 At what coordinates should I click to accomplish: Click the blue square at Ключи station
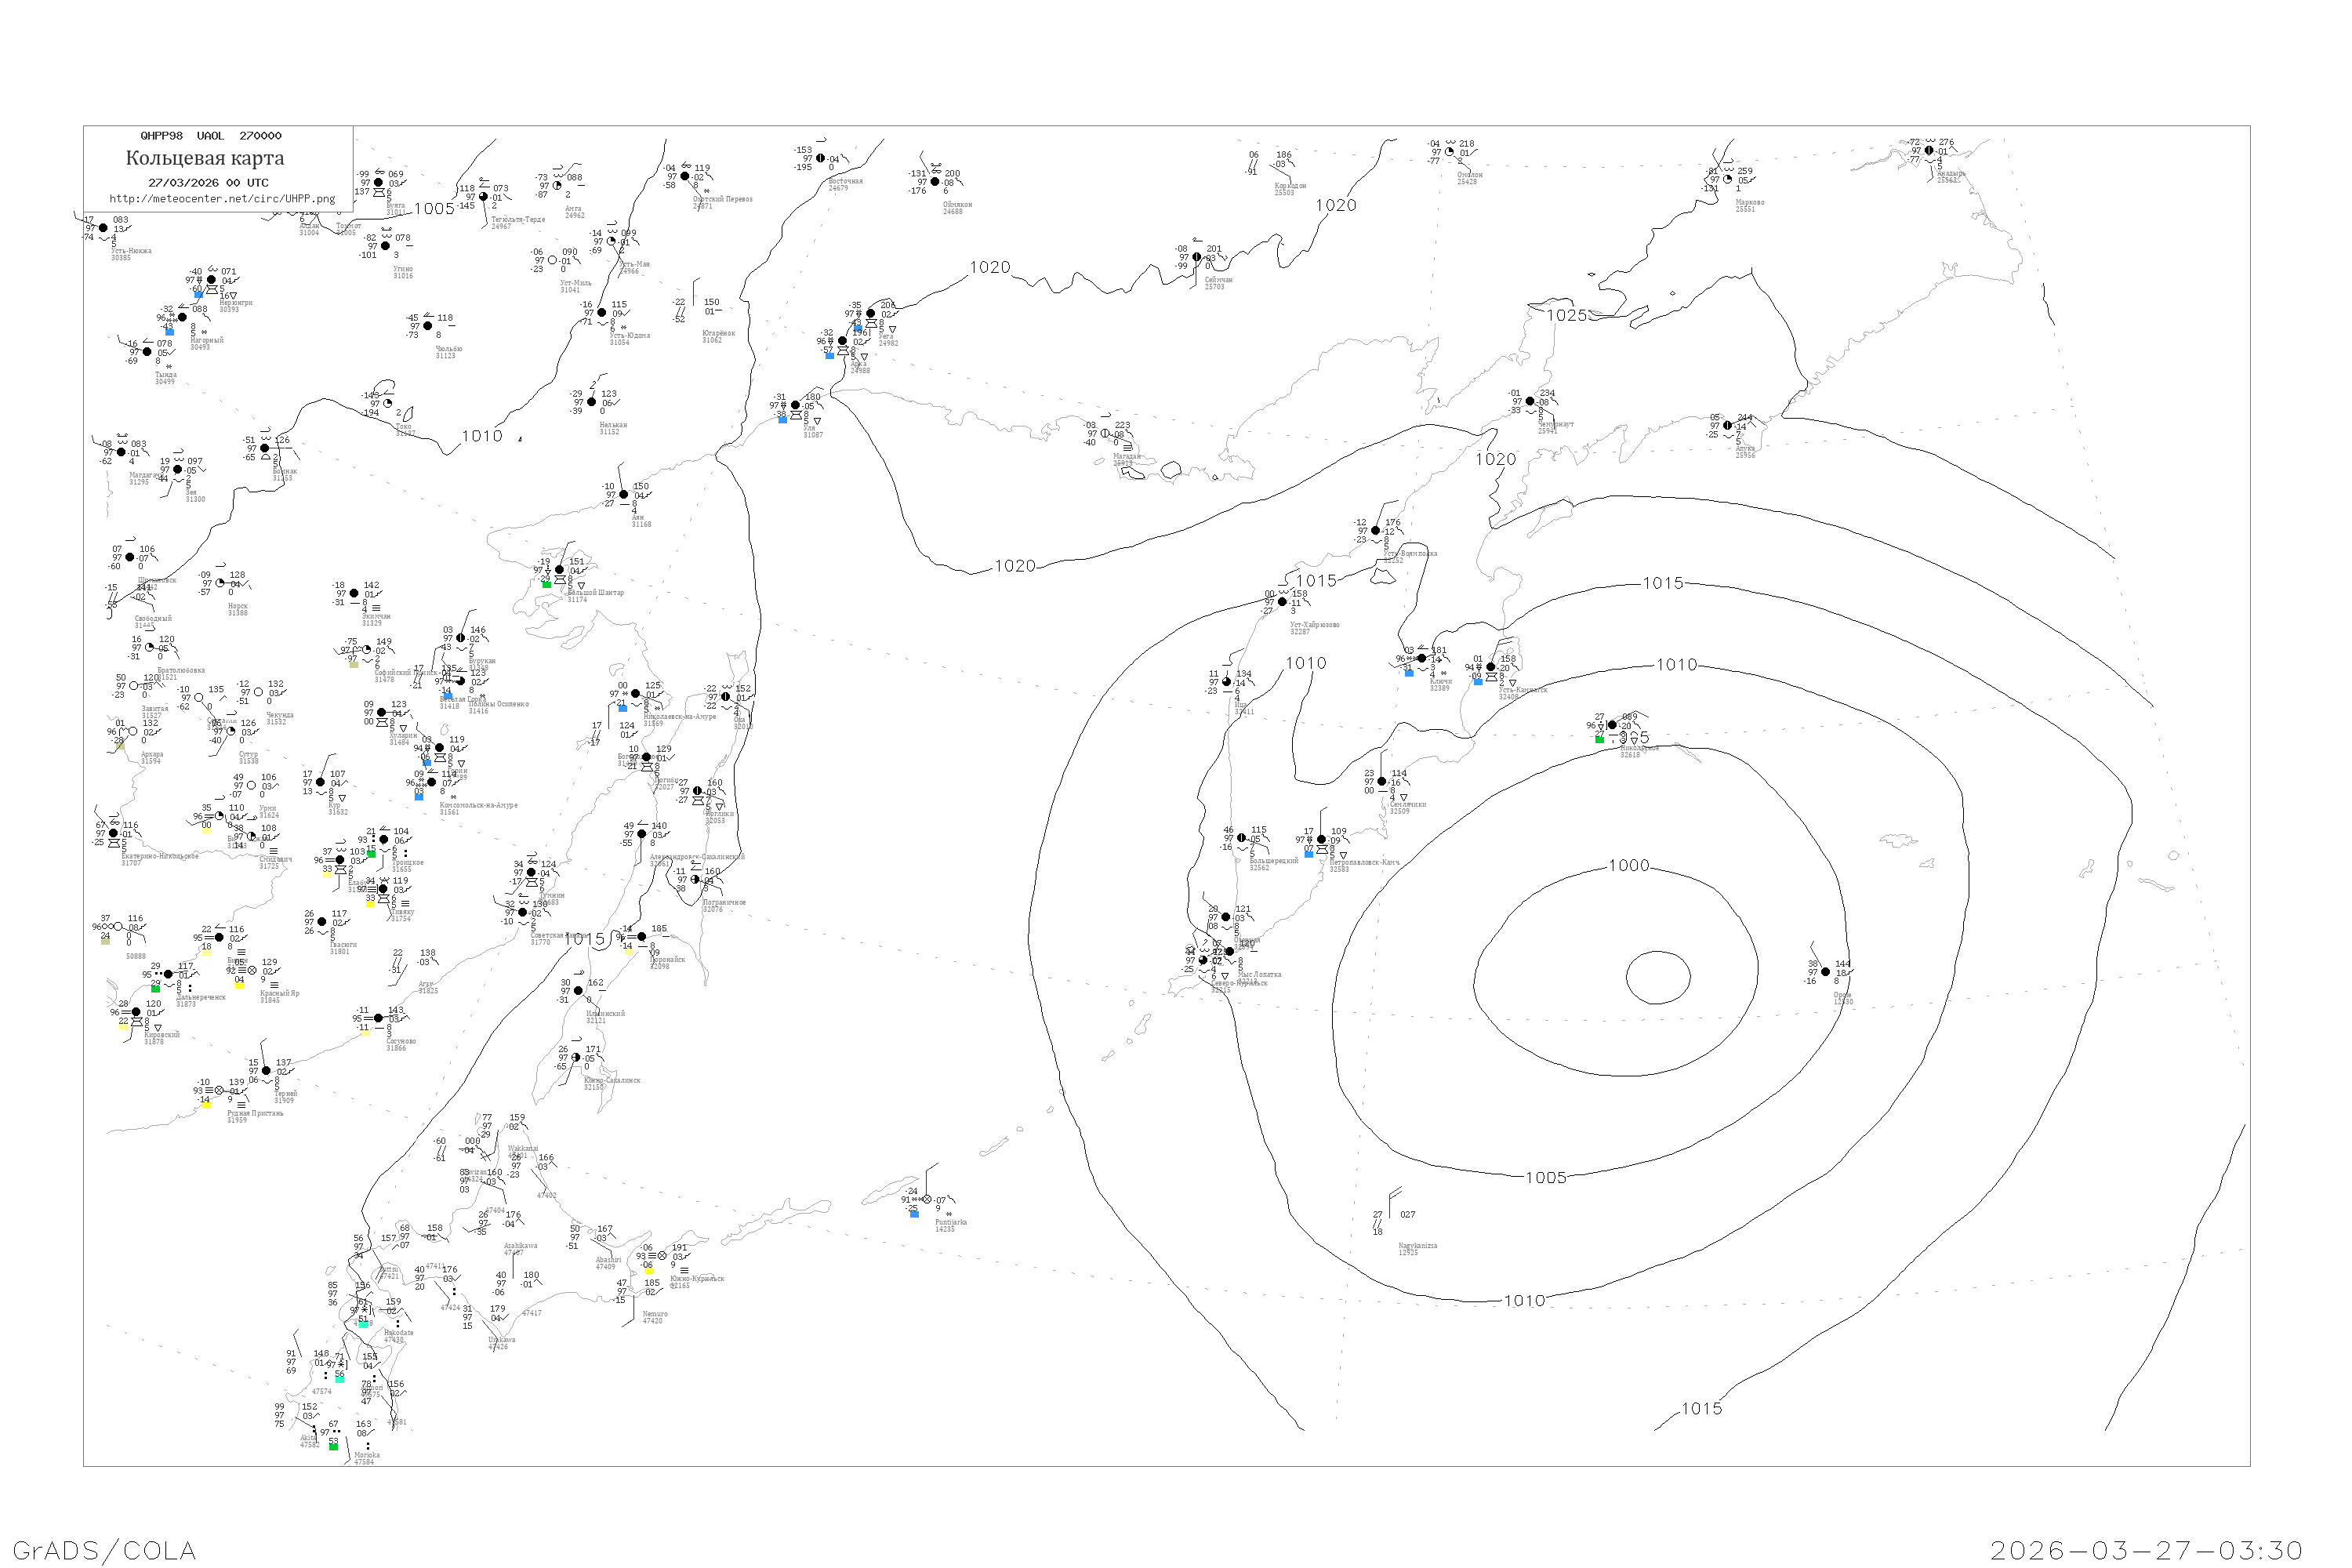click(x=1409, y=673)
